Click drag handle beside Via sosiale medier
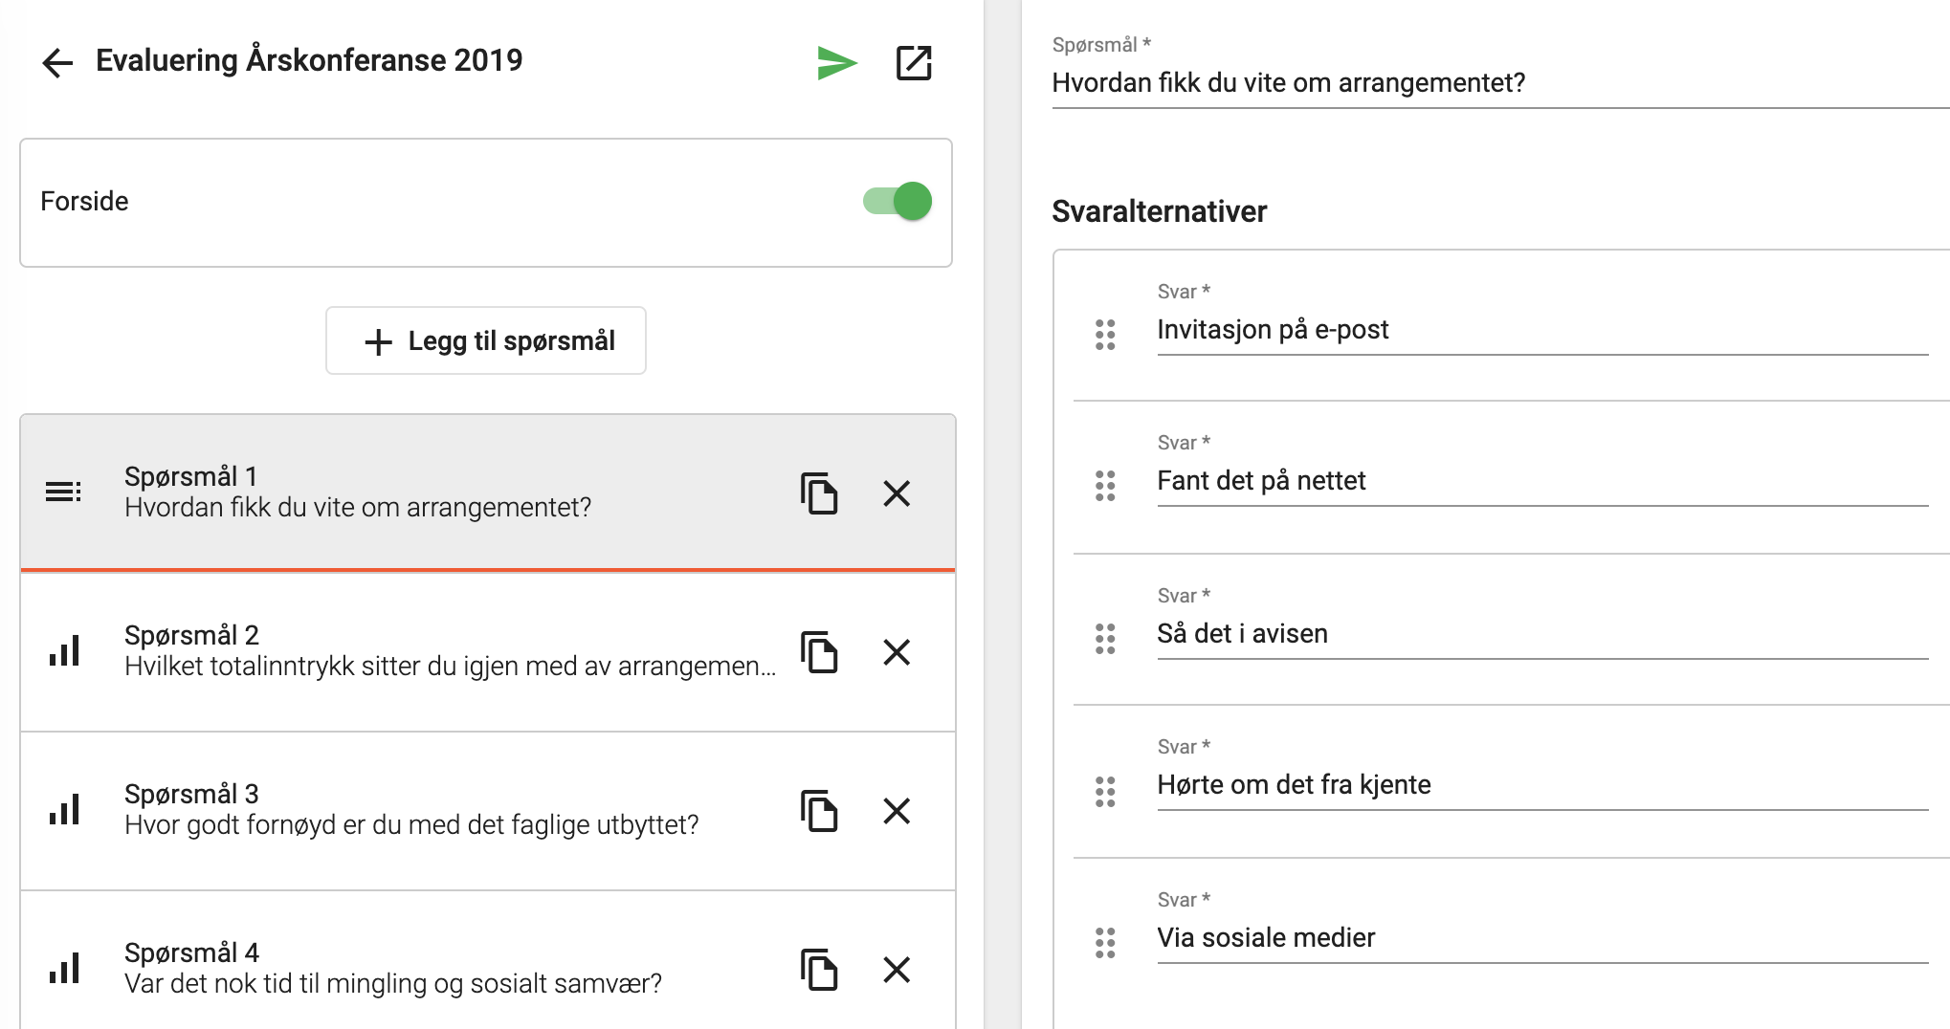This screenshot has height=1029, width=1950. 1105,943
